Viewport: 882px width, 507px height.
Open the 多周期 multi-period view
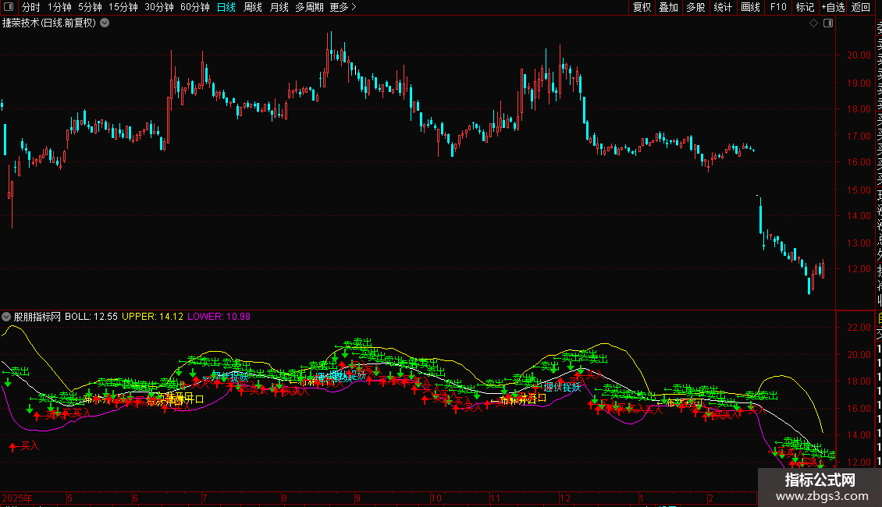coord(309,7)
